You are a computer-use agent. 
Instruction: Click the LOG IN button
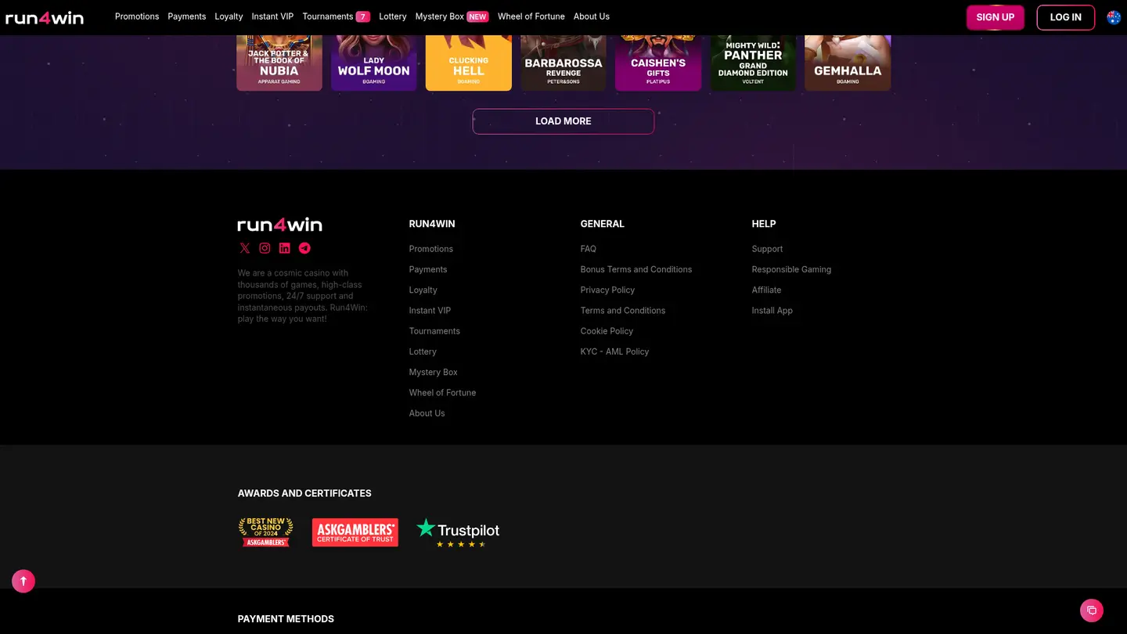tap(1066, 17)
